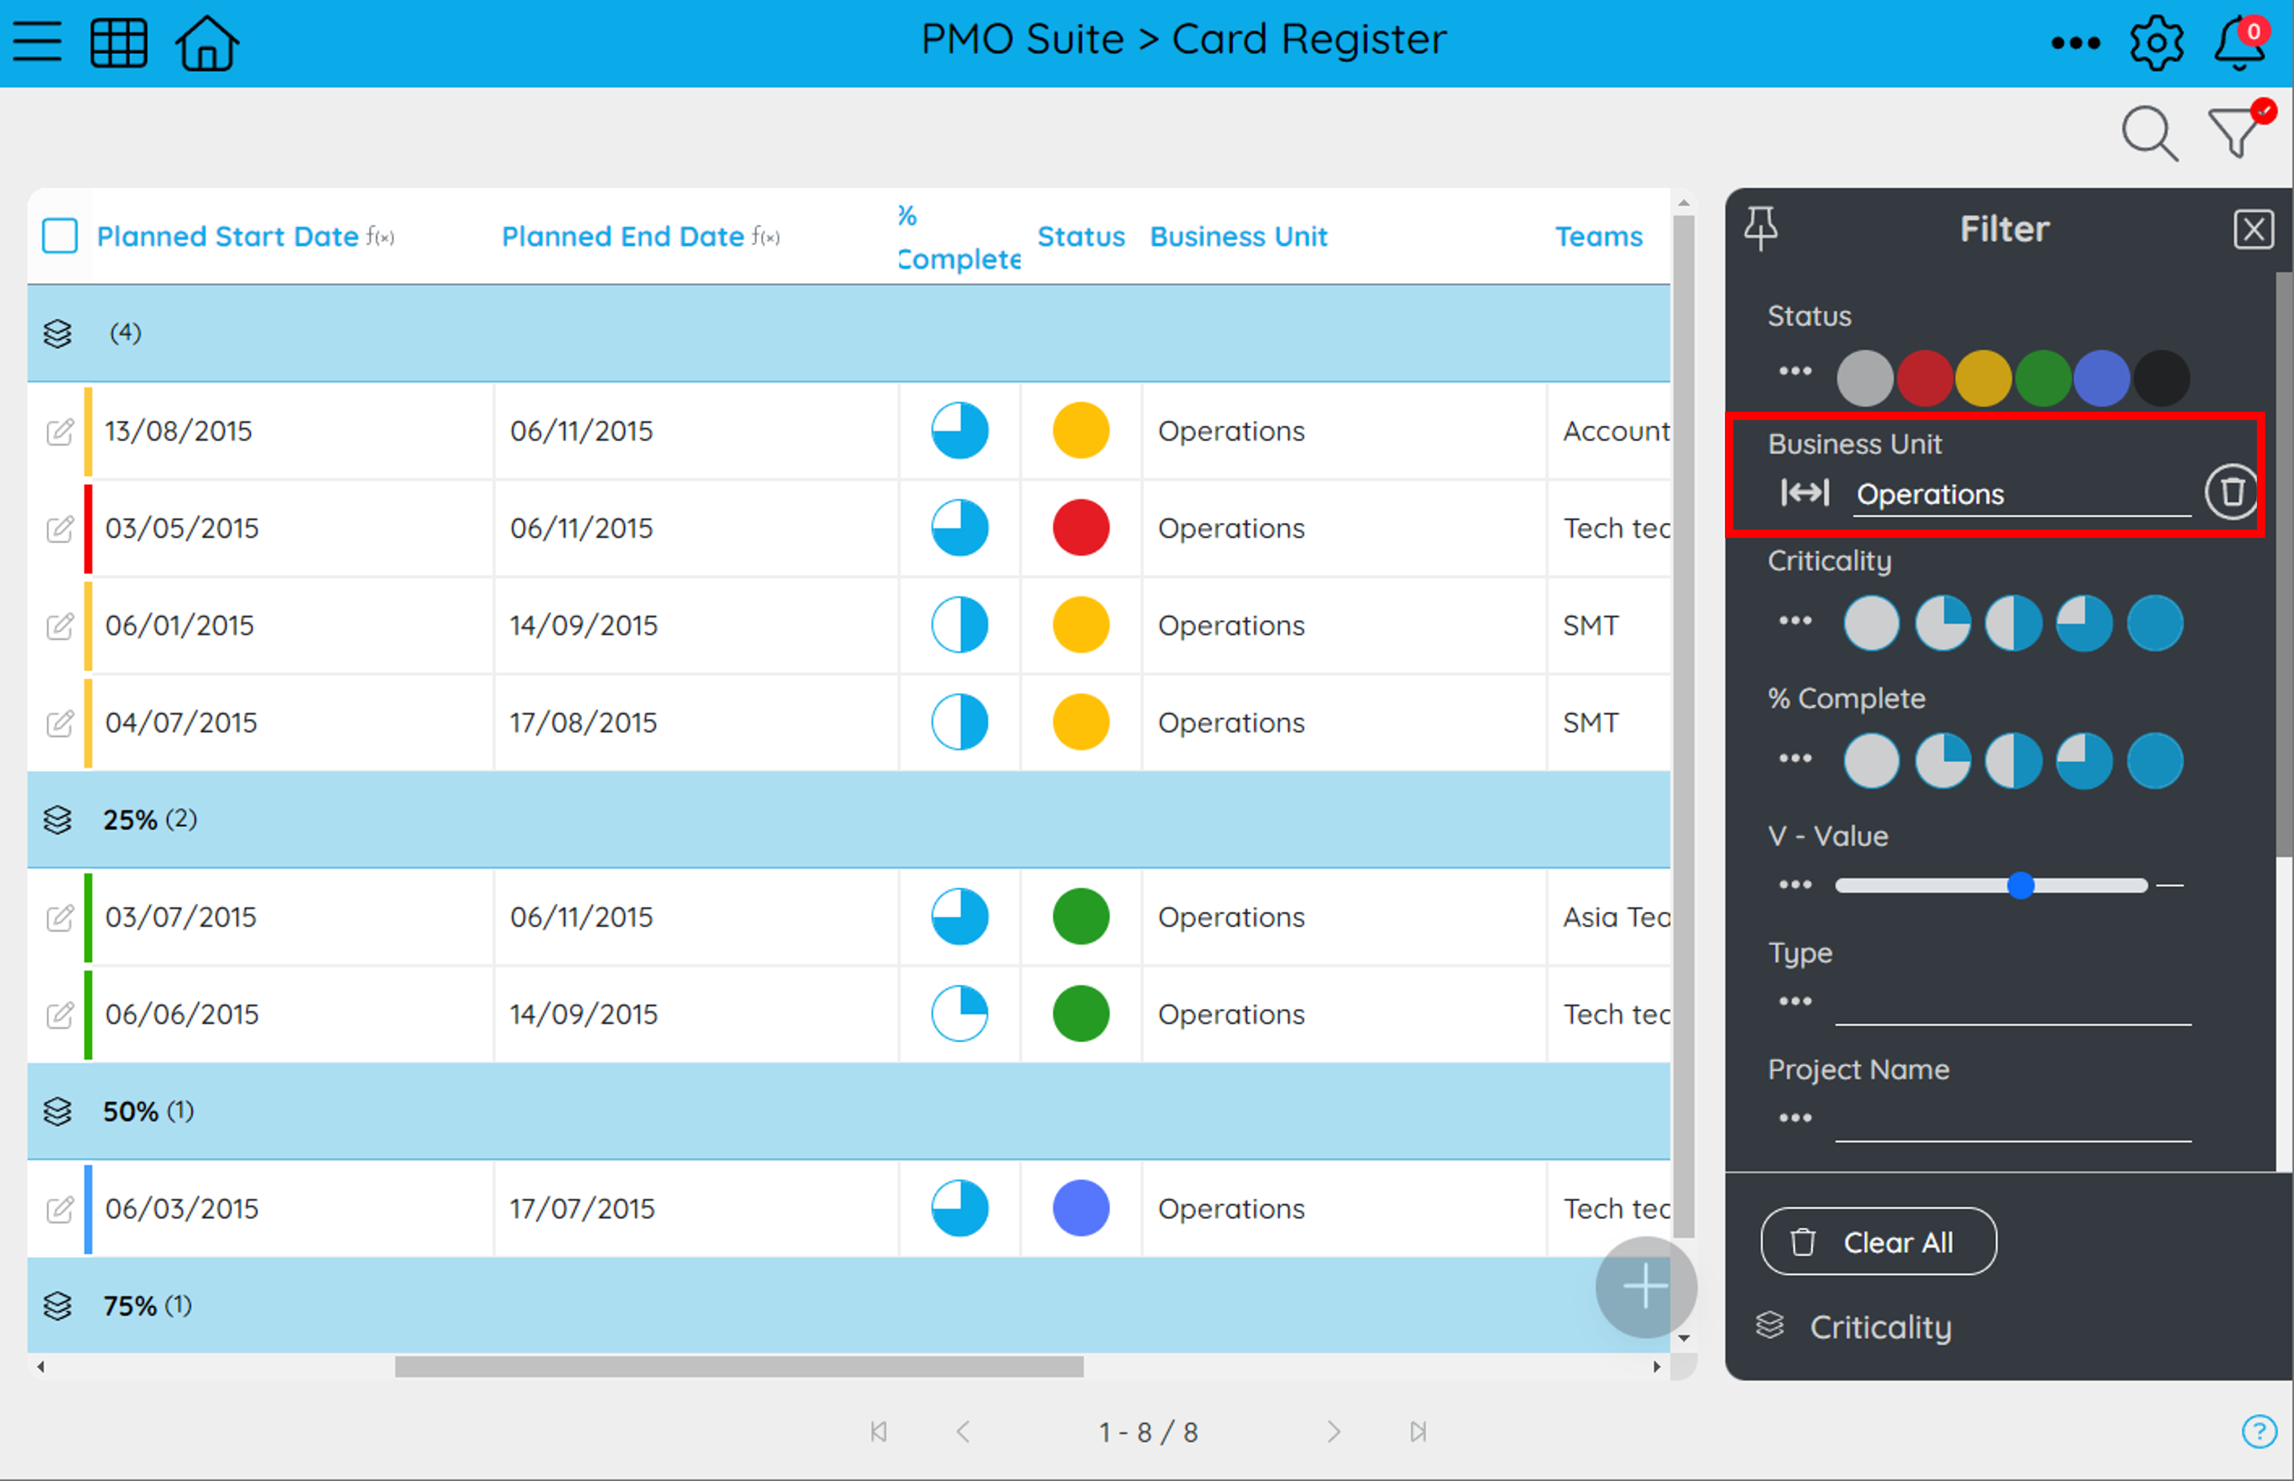Edit the row starting 13/08/2015
This screenshot has width=2294, height=1481.
(x=60, y=432)
